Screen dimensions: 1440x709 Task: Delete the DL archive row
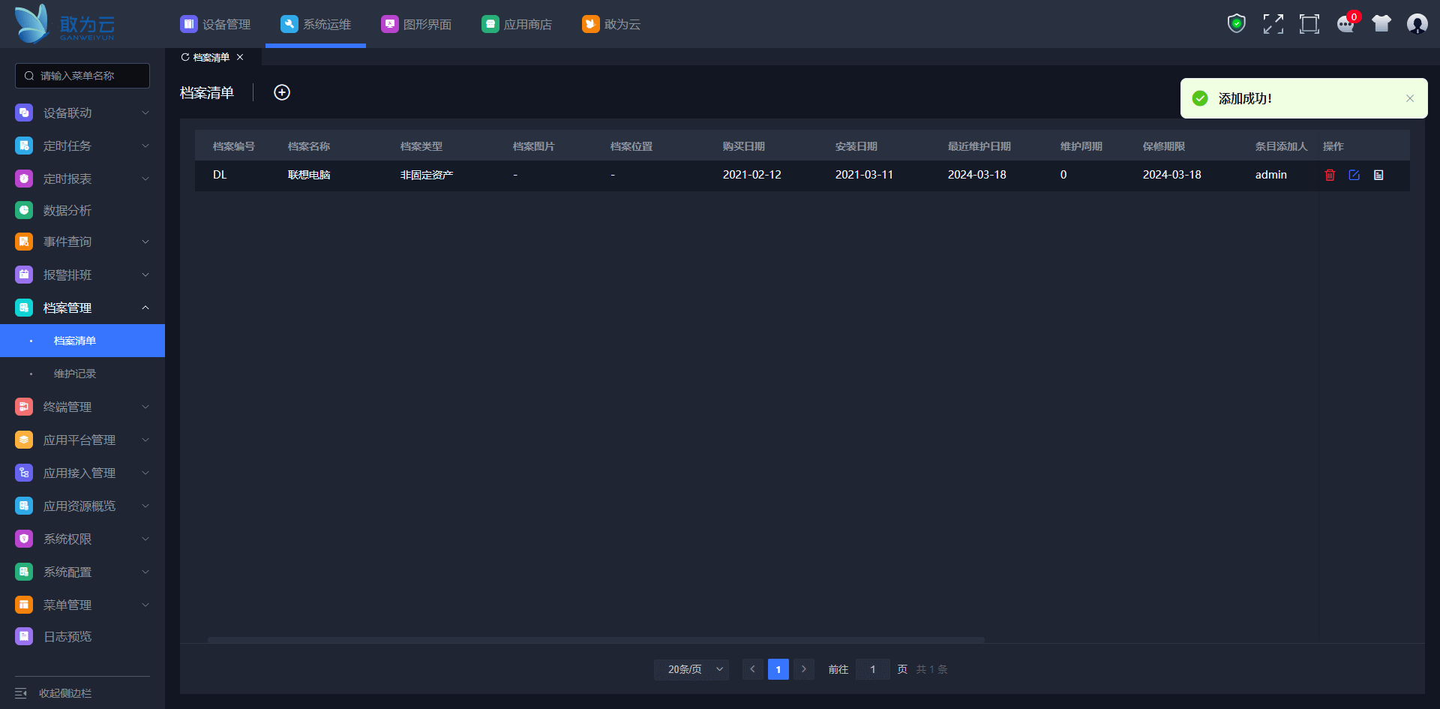pyautogui.click(x=1330, y=175)
